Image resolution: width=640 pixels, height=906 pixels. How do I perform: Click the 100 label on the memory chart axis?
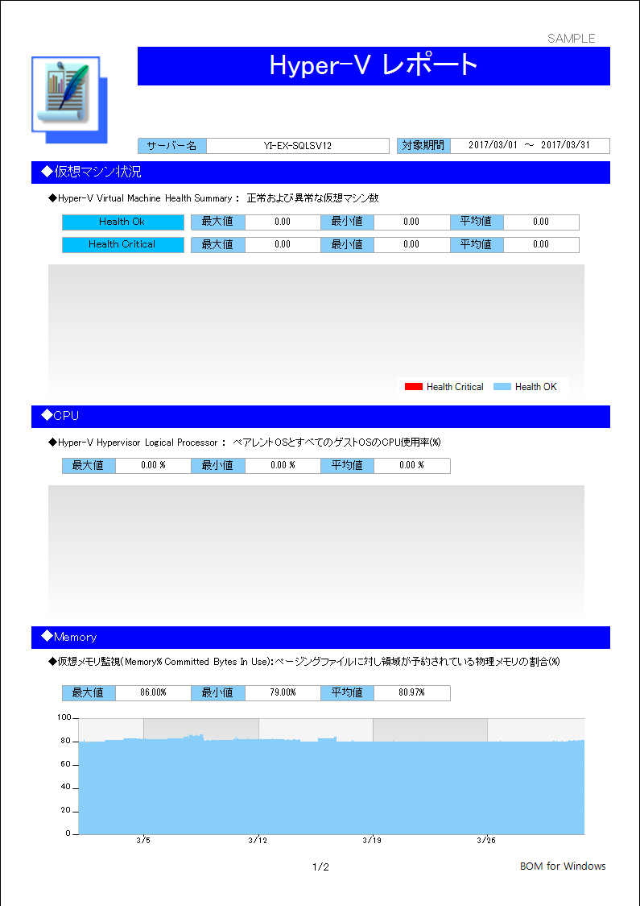[63, 717]
